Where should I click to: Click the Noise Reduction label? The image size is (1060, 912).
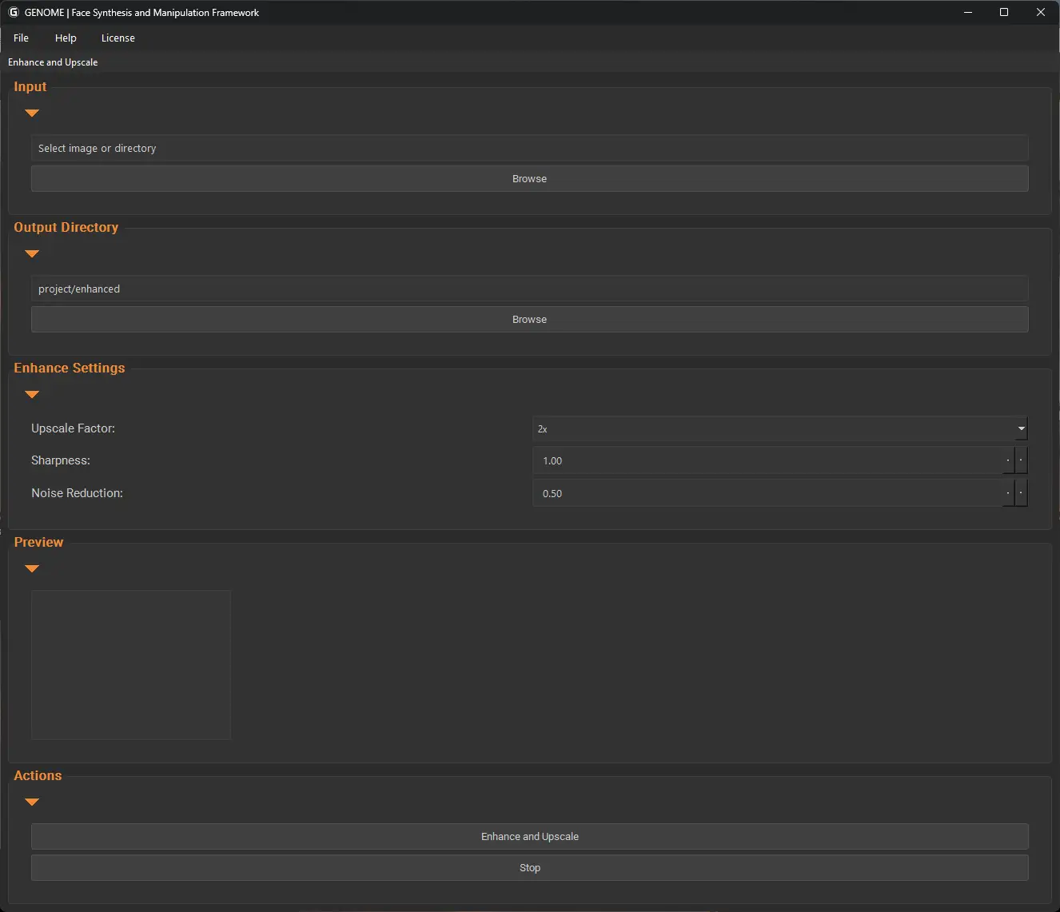point(77,493)
